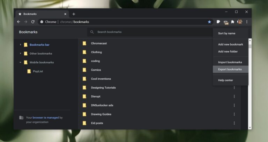268x142 pixels.
Task: Select Other bookmarks in sidebar
Action: pyautogui.click(x=41, y=54)
